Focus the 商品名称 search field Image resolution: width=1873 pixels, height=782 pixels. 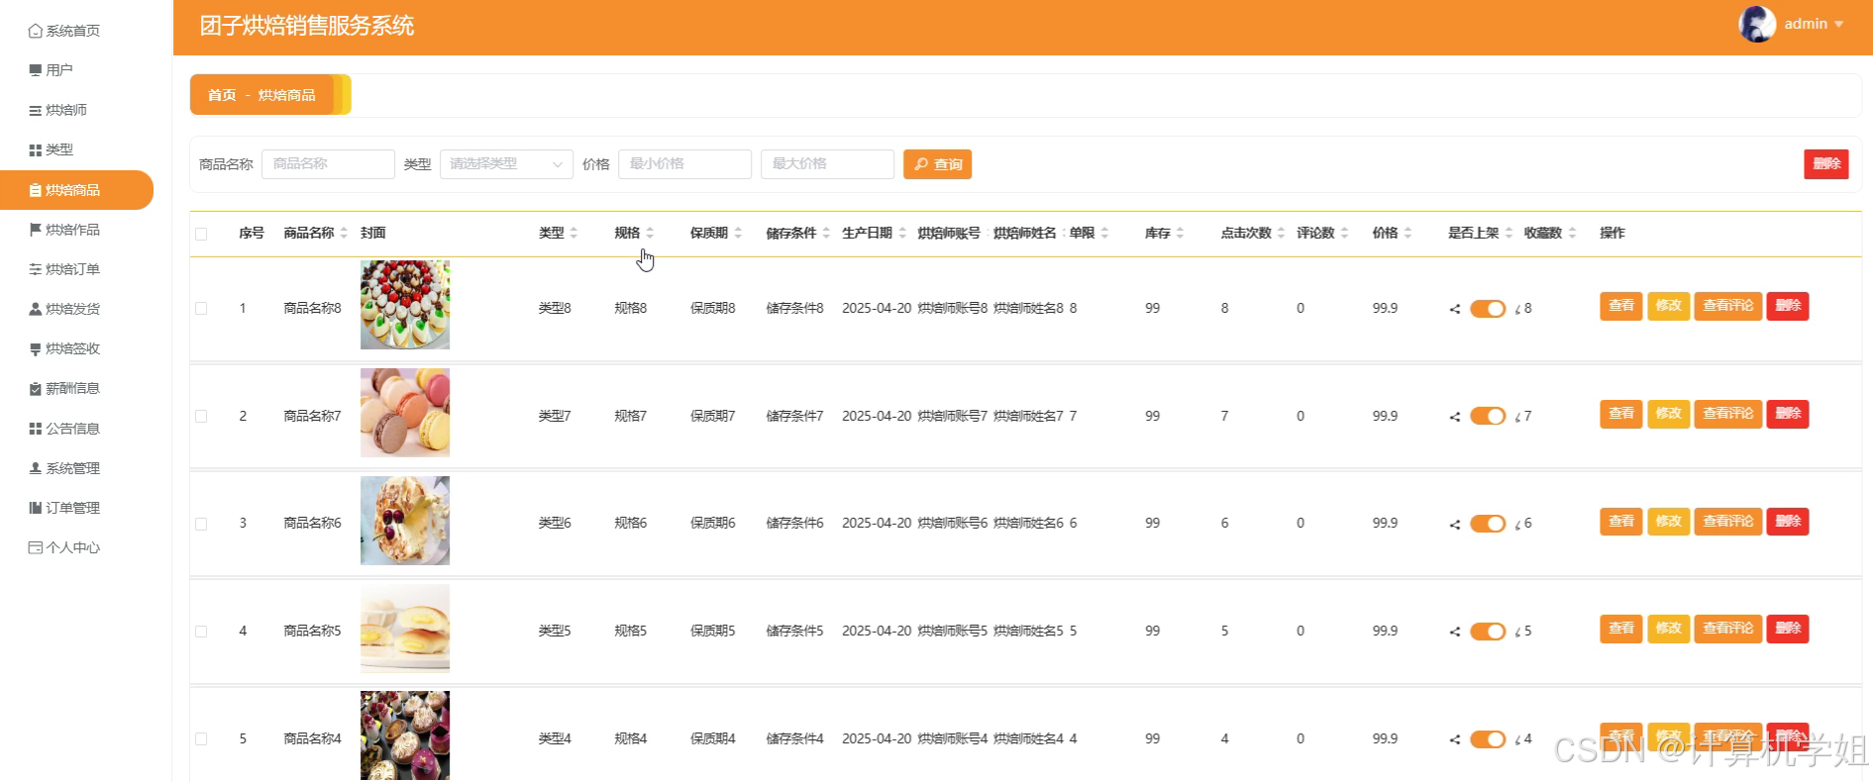click(328, 164)
